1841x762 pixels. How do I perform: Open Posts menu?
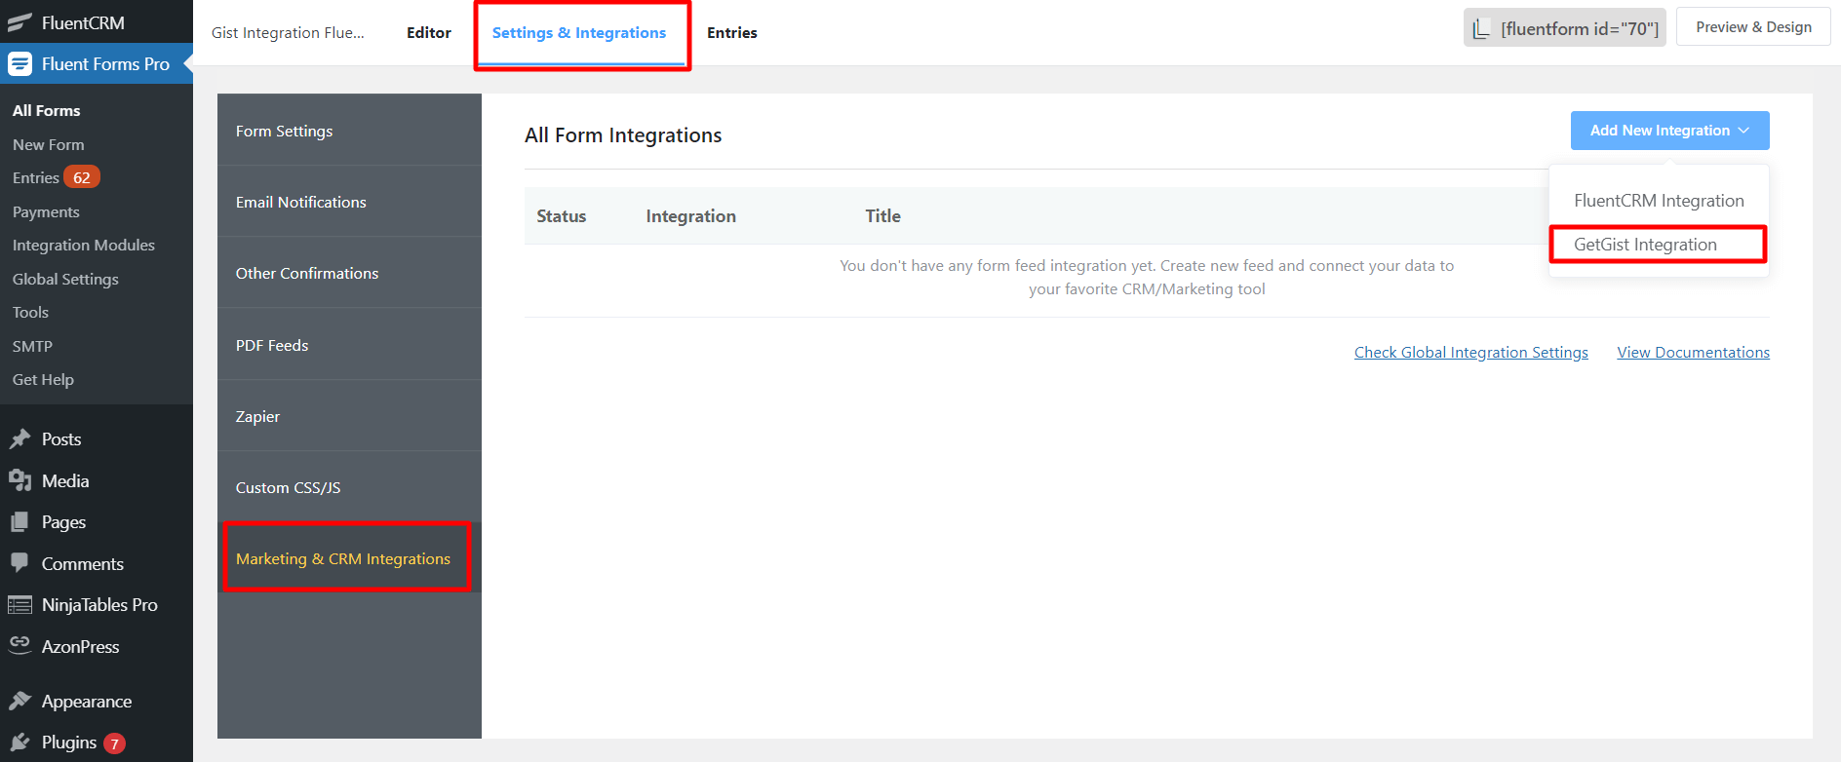click(x=97, y=439)
